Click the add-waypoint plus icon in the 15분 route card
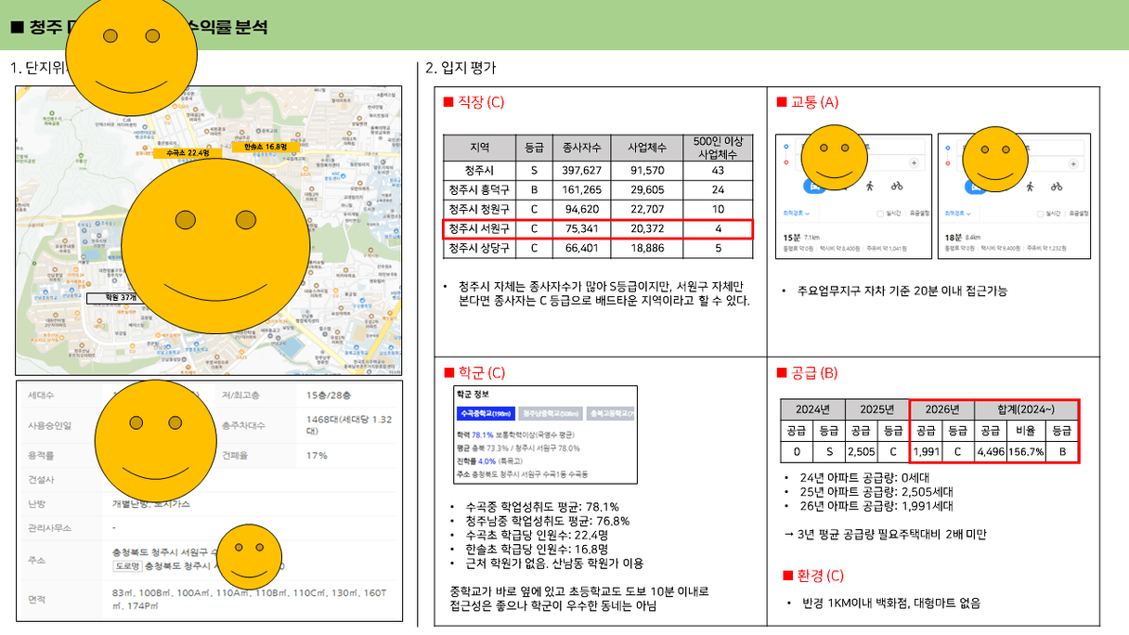This screenshot has width=1129, height=635. tap(914, 162)
